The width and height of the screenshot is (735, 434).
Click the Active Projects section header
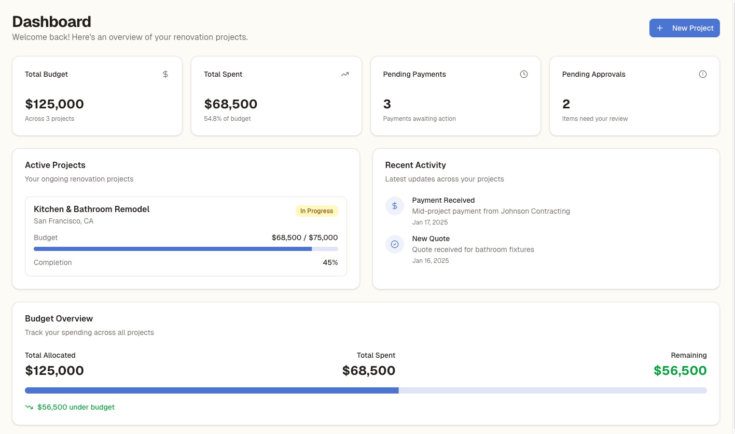55,165
